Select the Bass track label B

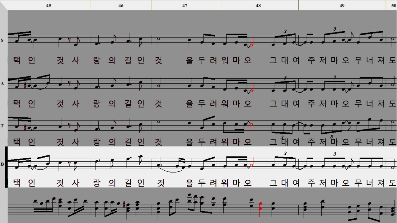pos(2,164)
